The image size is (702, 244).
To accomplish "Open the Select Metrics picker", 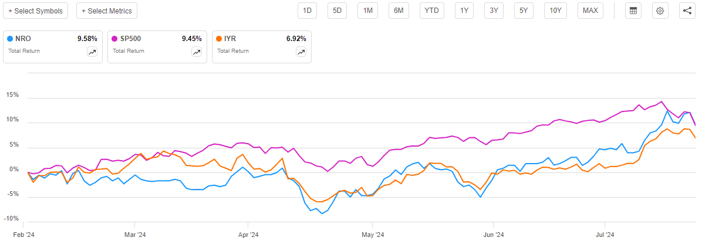I will tap(107, 11).
